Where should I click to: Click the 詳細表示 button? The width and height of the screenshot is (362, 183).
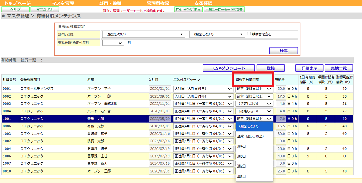(309, 68)
